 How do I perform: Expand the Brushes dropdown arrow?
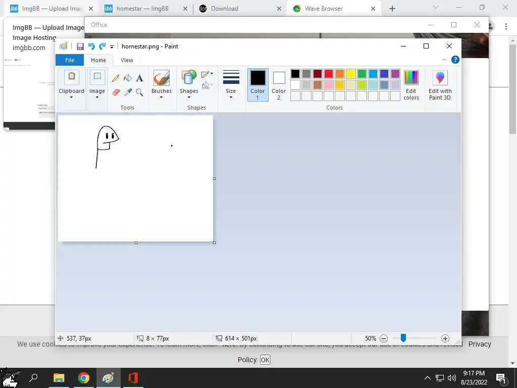161,98
